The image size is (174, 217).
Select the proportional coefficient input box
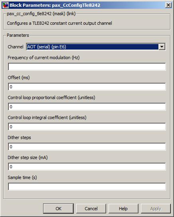tap(87, 107)
